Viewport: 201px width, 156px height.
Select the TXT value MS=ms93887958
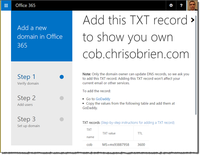[x=116, y=145]
